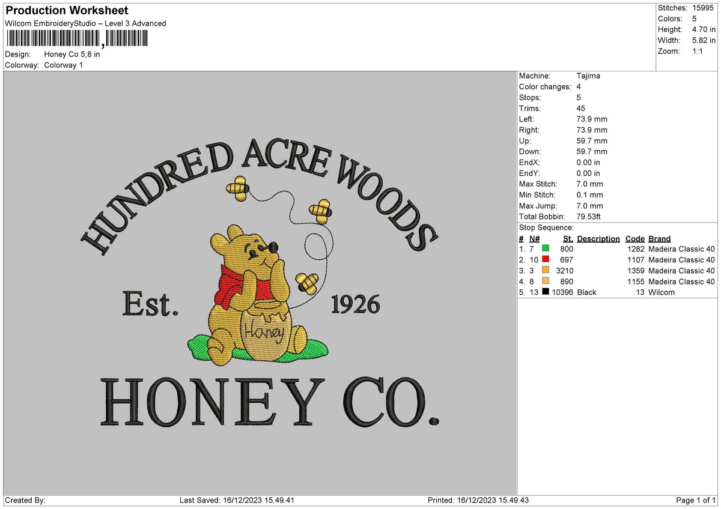Click the 'Page 1 of 1' indicator
Image resolution: width=721 pixels, height=509 pixels.
point(696,500)
